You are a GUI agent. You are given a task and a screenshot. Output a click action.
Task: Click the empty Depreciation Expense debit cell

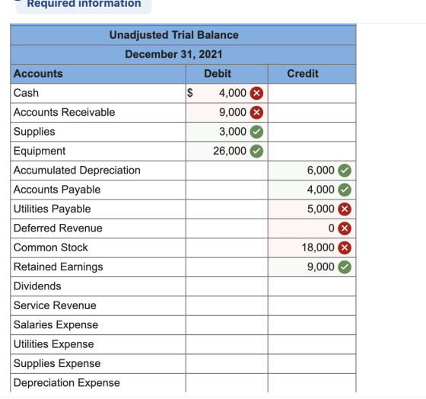coord(227,383)
